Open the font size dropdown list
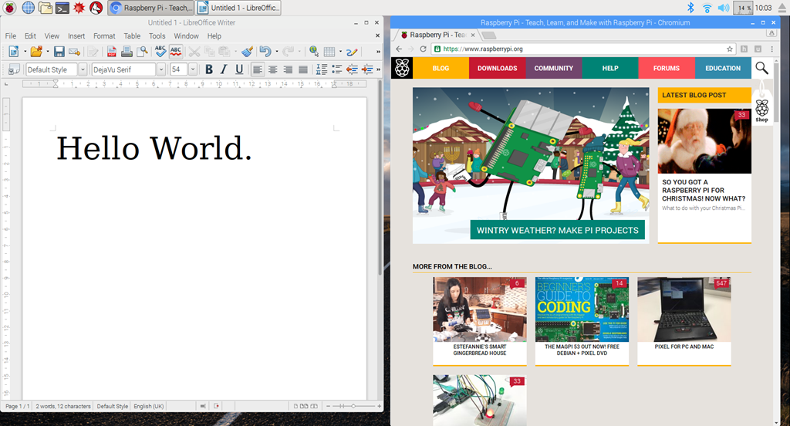This screenshot has width=790, height=426. coord(192,69)
